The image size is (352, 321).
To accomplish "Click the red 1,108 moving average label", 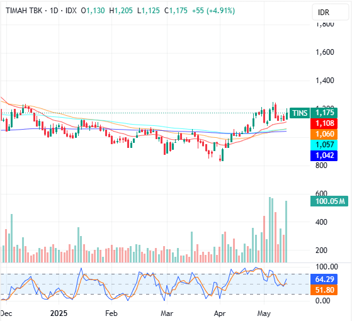I will [324, 123].
